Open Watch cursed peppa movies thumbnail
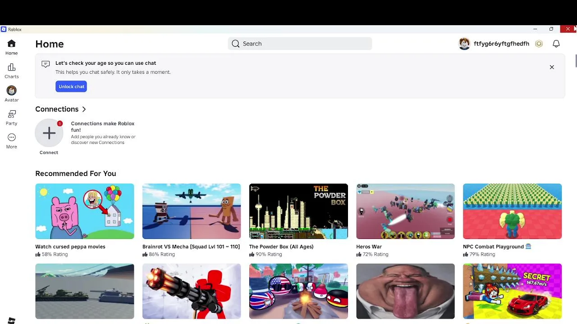Image resolution: width=577 pixels, height=324 pixels. tap(85, 211)
